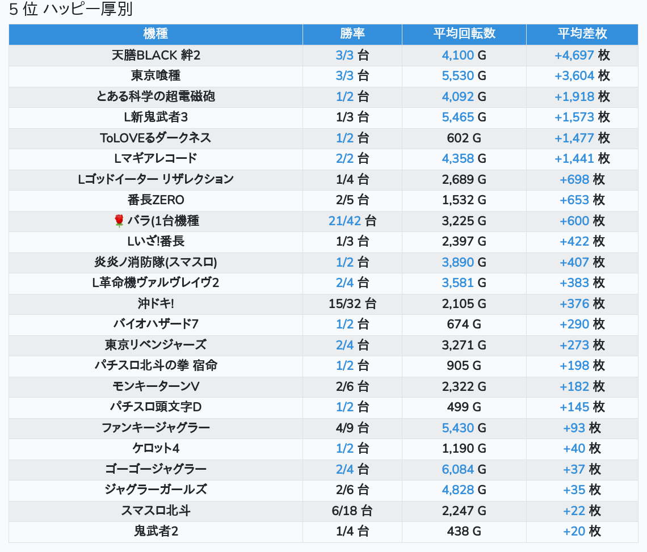Image resolution: width=647 pixels, height=552 pixels.
Task: Open the L新鬼武者3 machine name
Action: click(156, 117)
